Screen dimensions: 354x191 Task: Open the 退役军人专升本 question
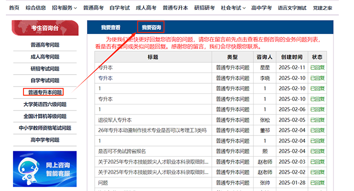point(115,120)
